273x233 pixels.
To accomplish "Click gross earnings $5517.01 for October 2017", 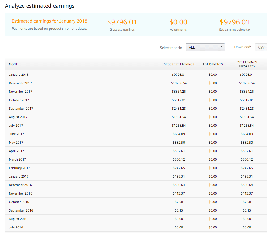I will pyautogui.click(x=179, y=100).
